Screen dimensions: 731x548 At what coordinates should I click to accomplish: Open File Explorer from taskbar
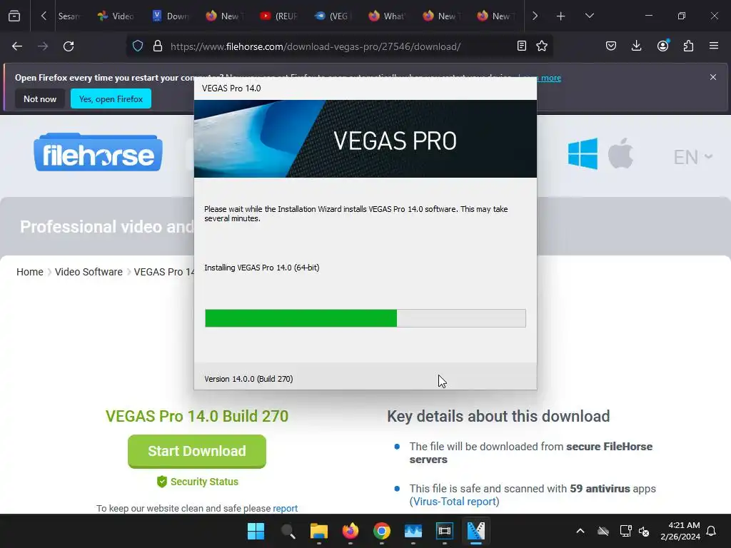coord(319,531)
